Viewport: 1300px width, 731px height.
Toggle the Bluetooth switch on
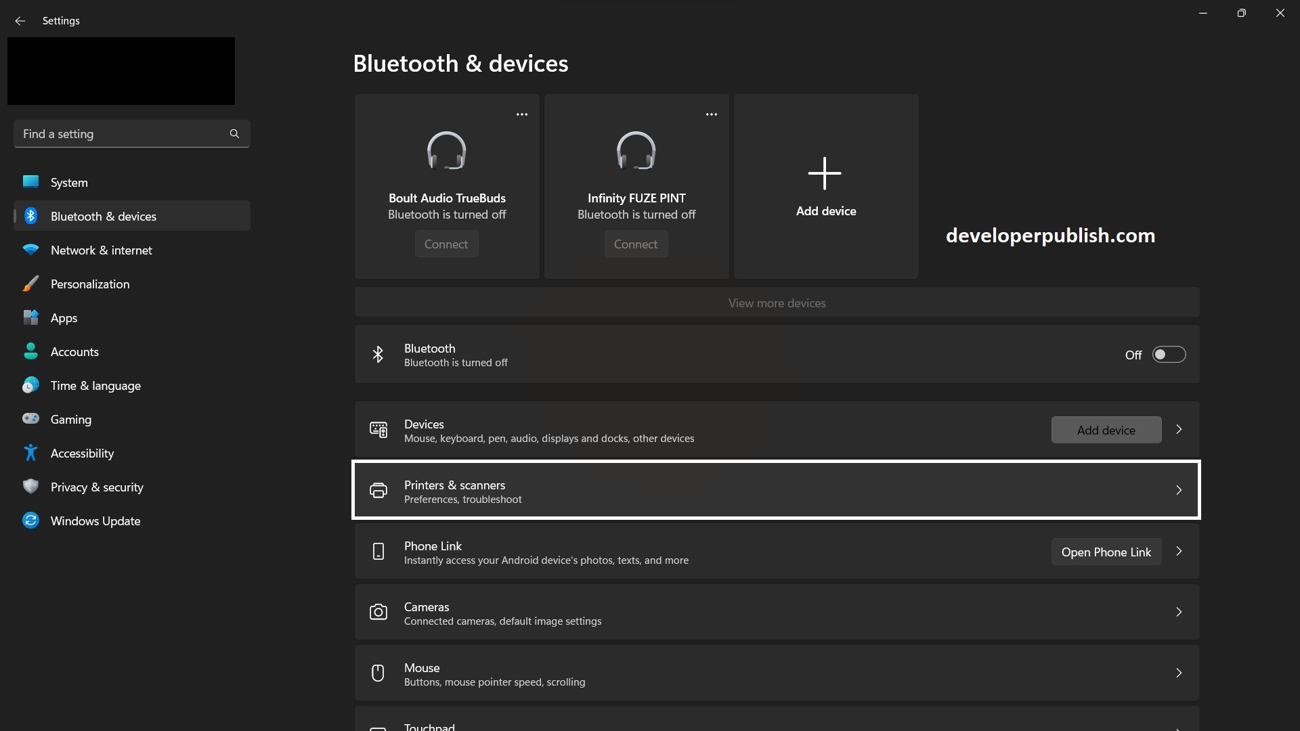pos(1169,354)
